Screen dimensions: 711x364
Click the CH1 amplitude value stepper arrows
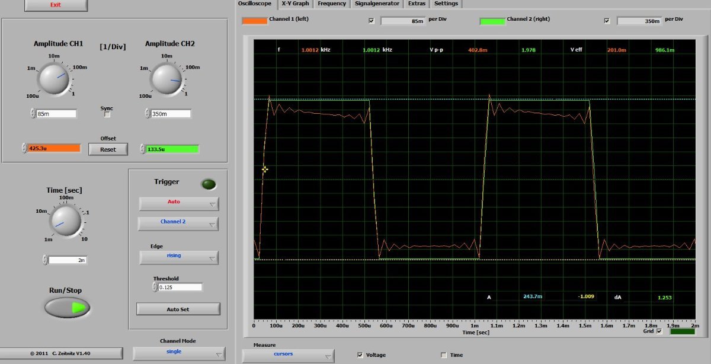[x=33, y=114]
